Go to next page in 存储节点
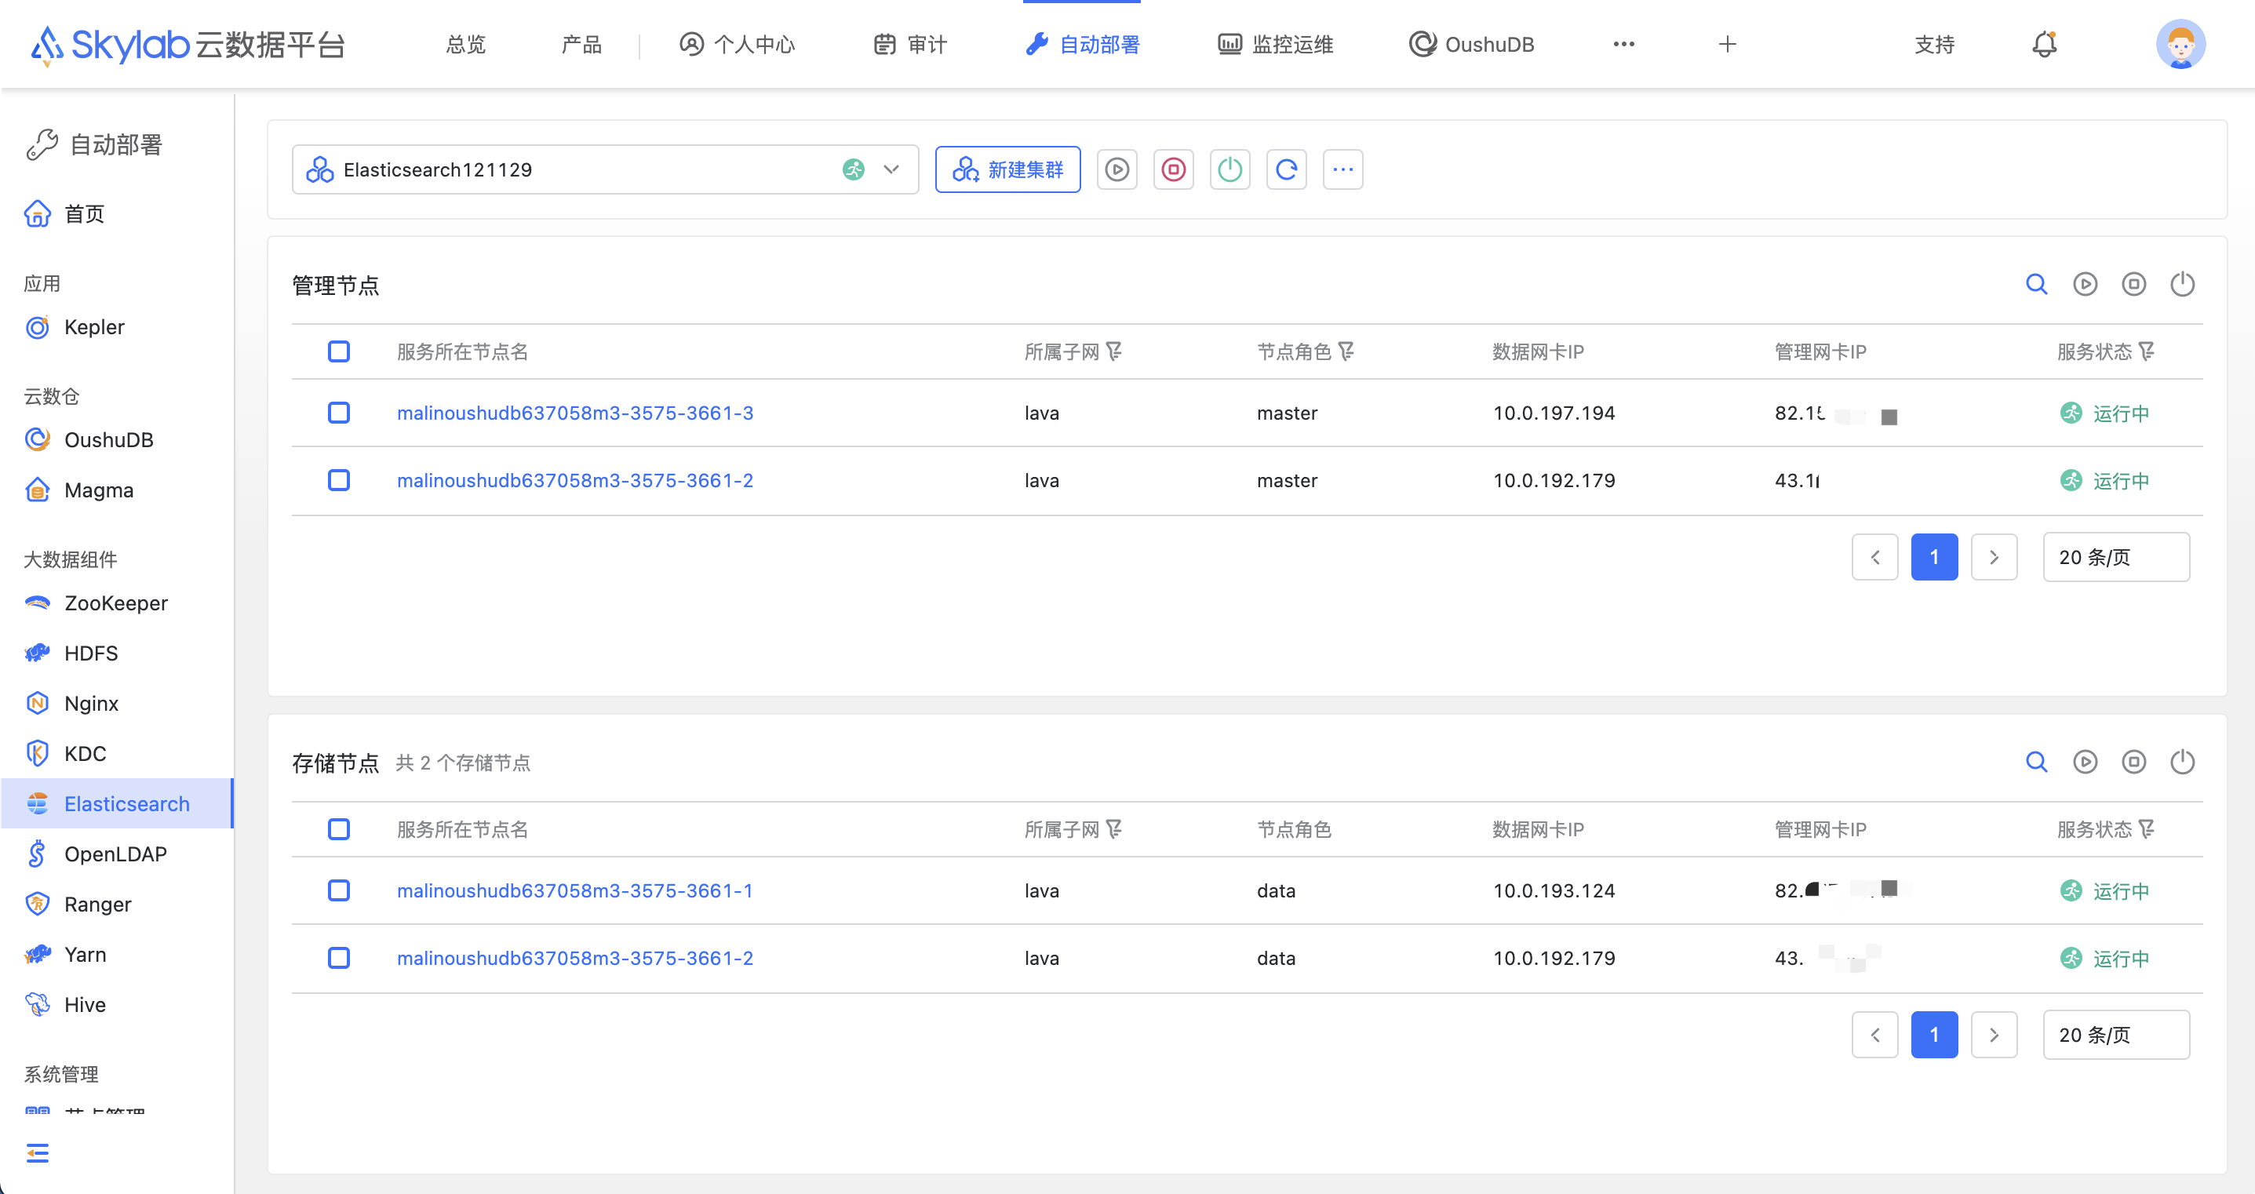The image size is (2255, 1194). (1995, 1035)
